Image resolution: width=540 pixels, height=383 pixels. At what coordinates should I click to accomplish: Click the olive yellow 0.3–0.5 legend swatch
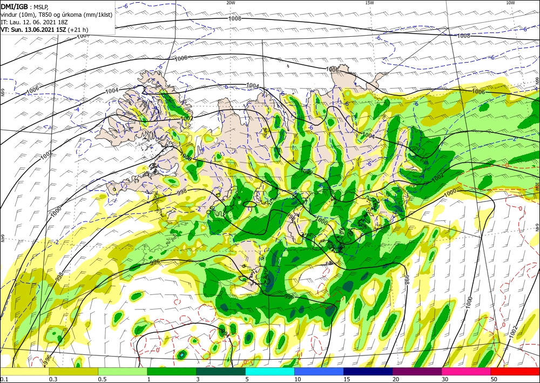point(73,371)
